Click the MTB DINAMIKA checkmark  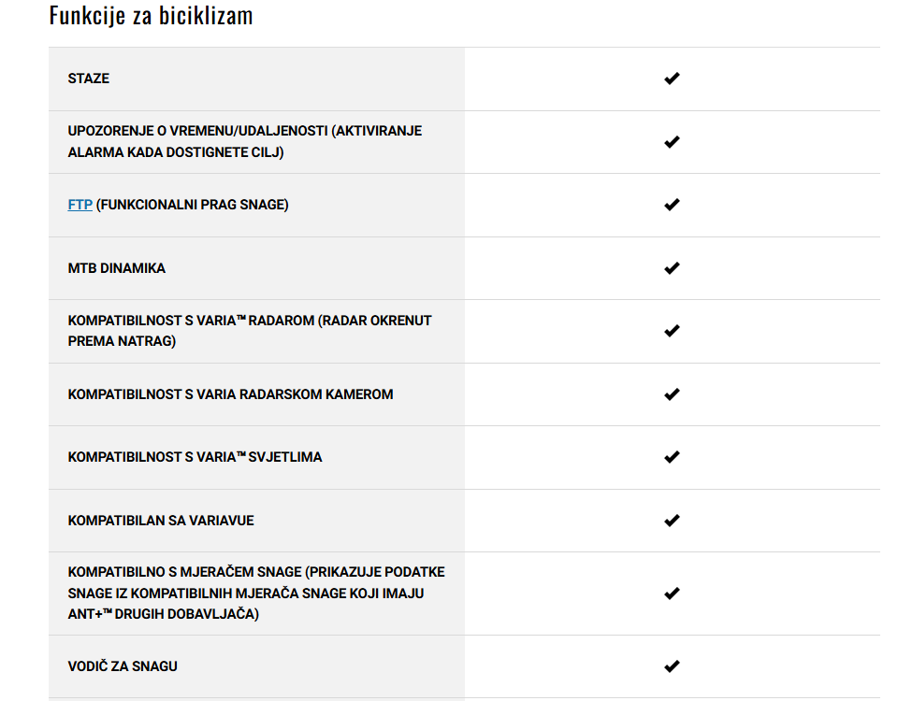672,268
